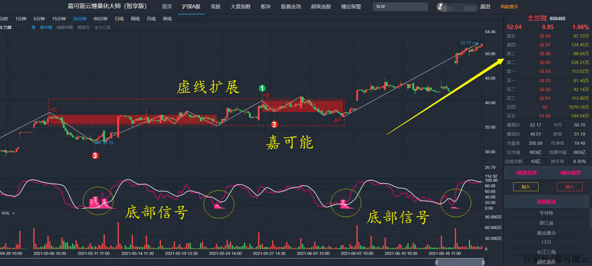Enable the 短线王 indicator

click(x=83, y=27)
